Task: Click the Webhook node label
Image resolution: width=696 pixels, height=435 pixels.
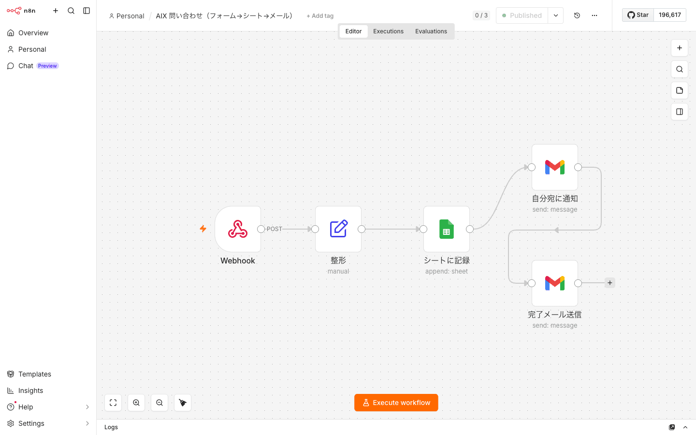Action: pos(238,261)
